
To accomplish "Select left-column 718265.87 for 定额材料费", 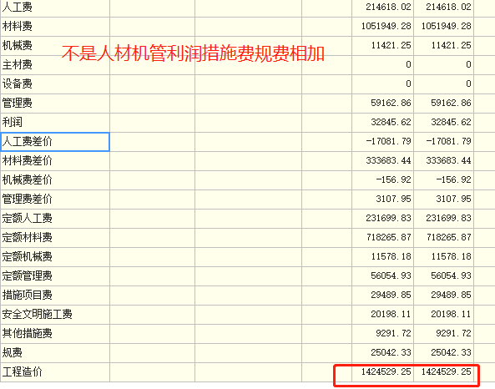I will click(x=389, y=237).
